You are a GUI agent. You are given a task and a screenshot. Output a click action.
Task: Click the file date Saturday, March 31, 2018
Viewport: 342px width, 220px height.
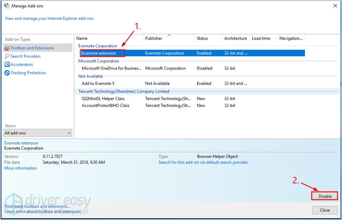(74, 162)
